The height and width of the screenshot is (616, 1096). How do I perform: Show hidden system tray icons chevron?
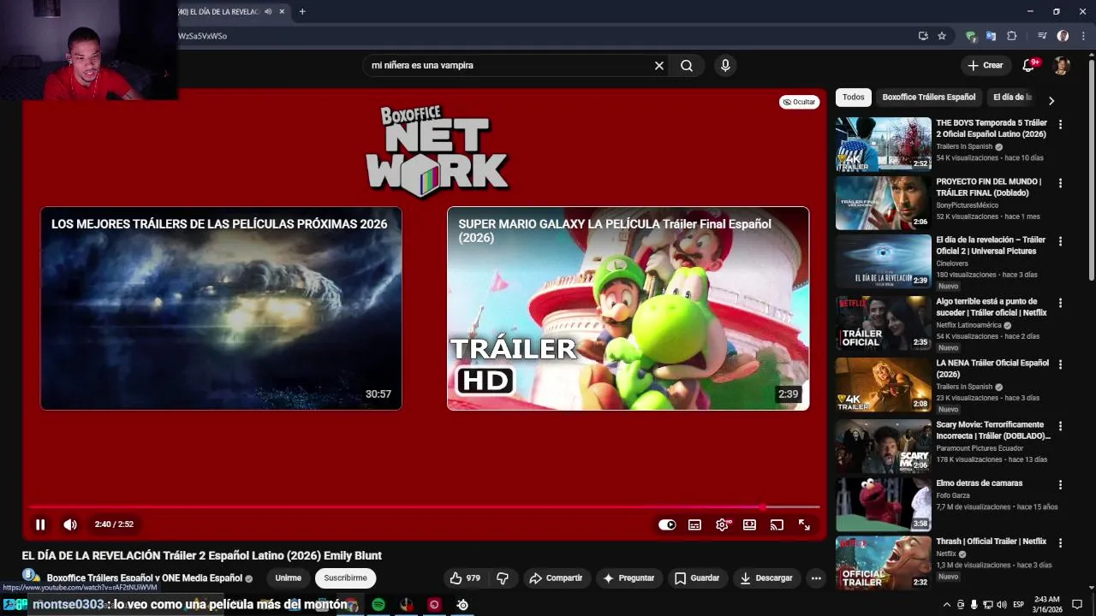coord(947,605)
